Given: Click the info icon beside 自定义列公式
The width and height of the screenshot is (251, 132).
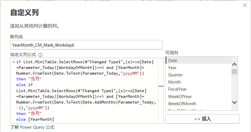Looking at the screenshot, I should point(41,55).
